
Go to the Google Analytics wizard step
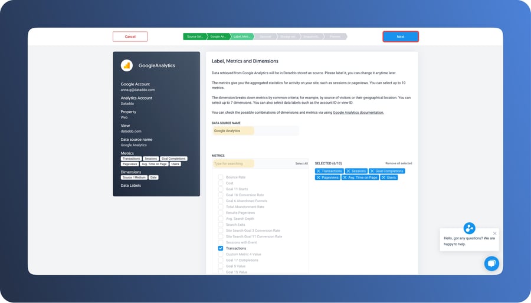[x=218, y=37]
